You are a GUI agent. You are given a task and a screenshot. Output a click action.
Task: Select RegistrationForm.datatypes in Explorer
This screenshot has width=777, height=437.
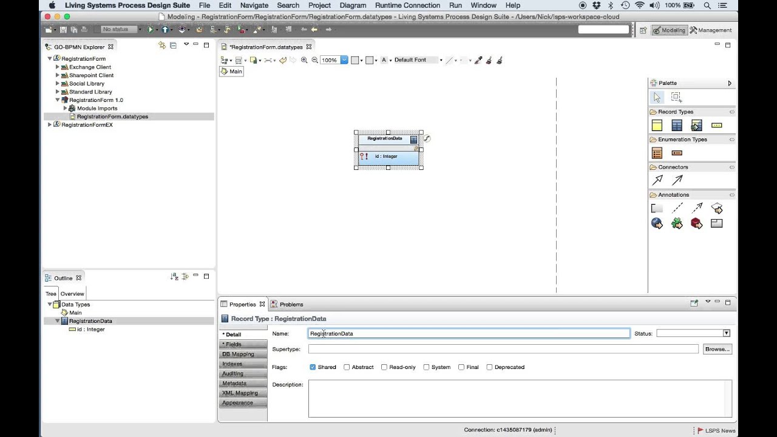click(112, 117)
